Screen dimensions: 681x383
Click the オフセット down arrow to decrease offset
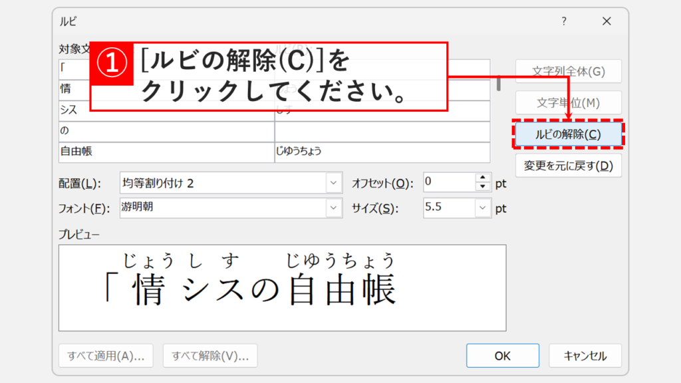[484, 188]
